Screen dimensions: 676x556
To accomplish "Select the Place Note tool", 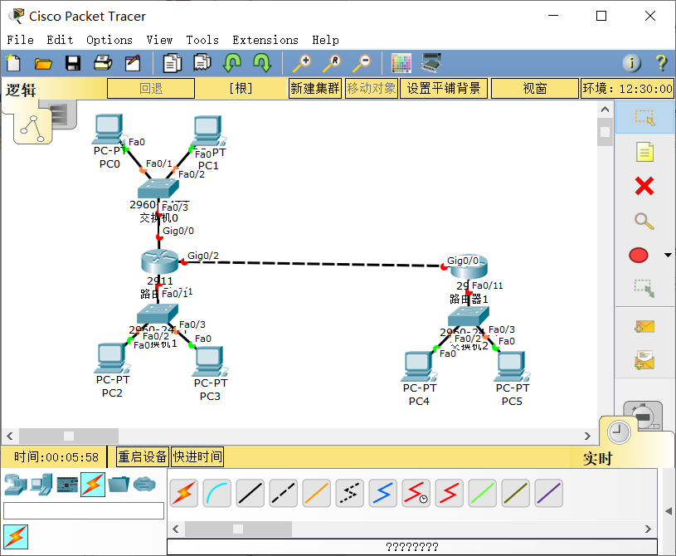I will [645, 152].
